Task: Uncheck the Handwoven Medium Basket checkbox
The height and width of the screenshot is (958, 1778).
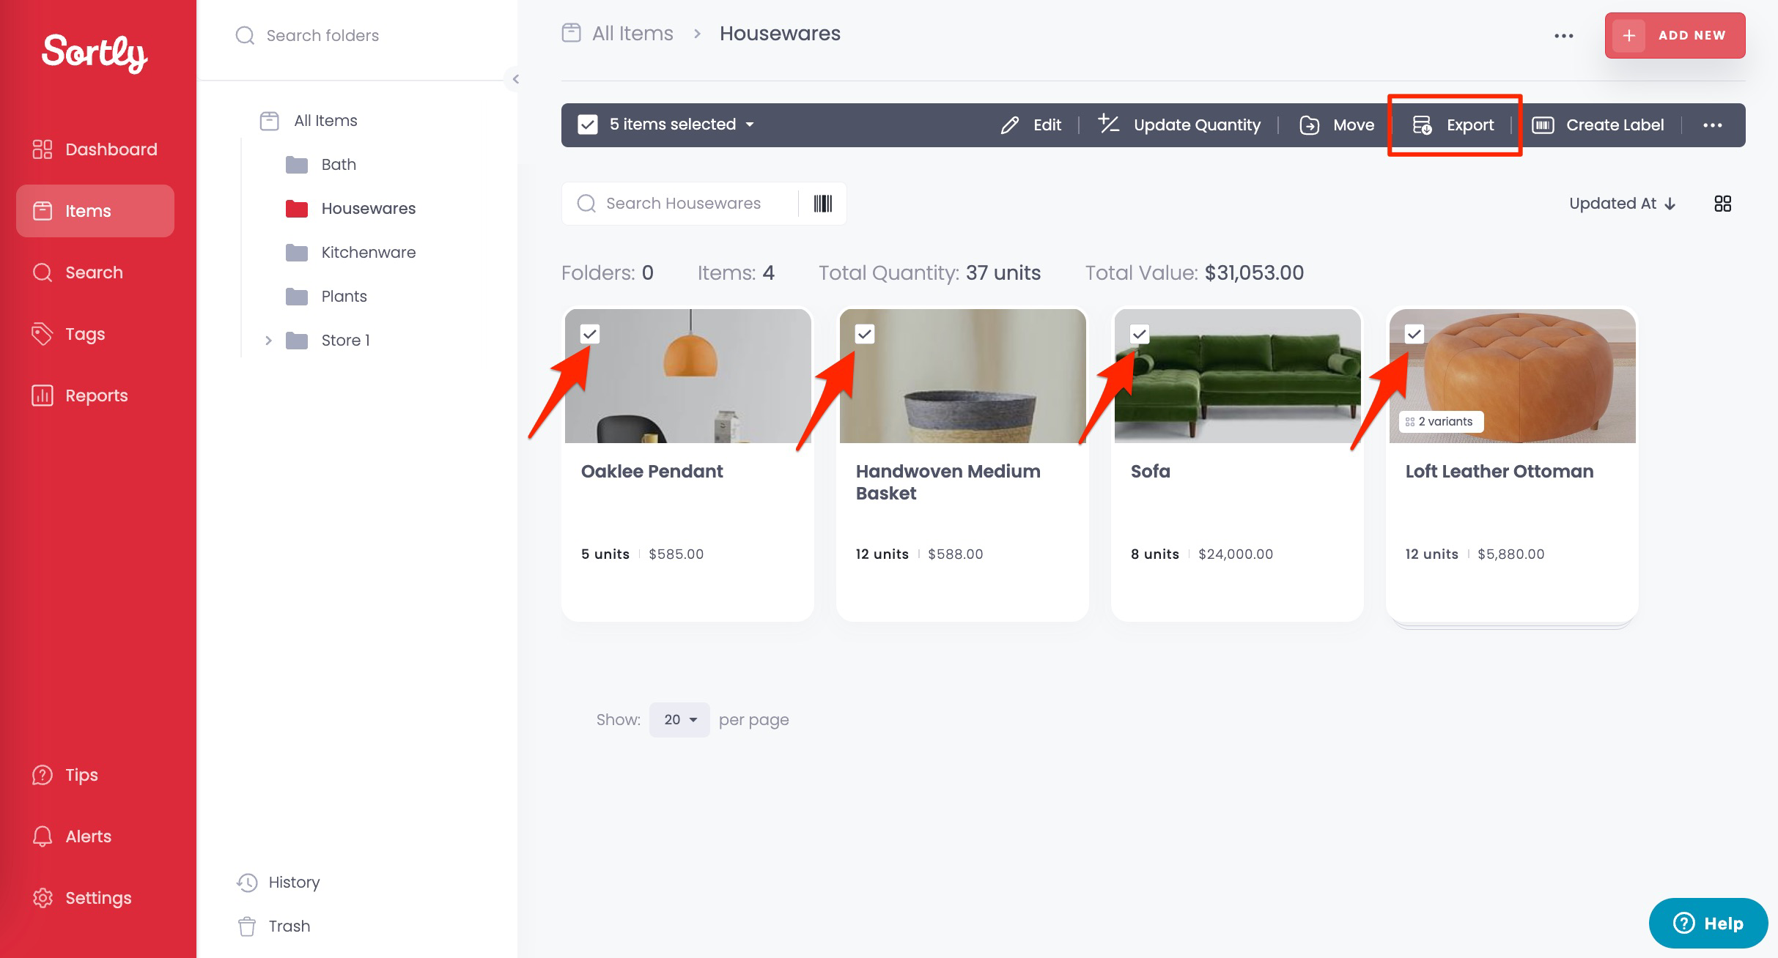Action: coord(865,334)
